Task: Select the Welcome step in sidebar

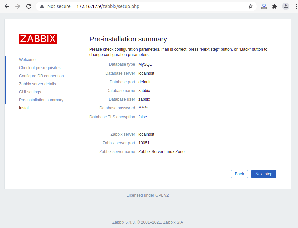Action: coord(27,60)
